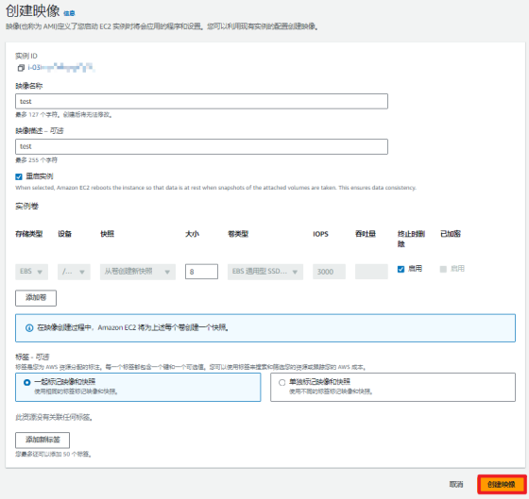Open the device dropdown in volume row

[74, 272]
